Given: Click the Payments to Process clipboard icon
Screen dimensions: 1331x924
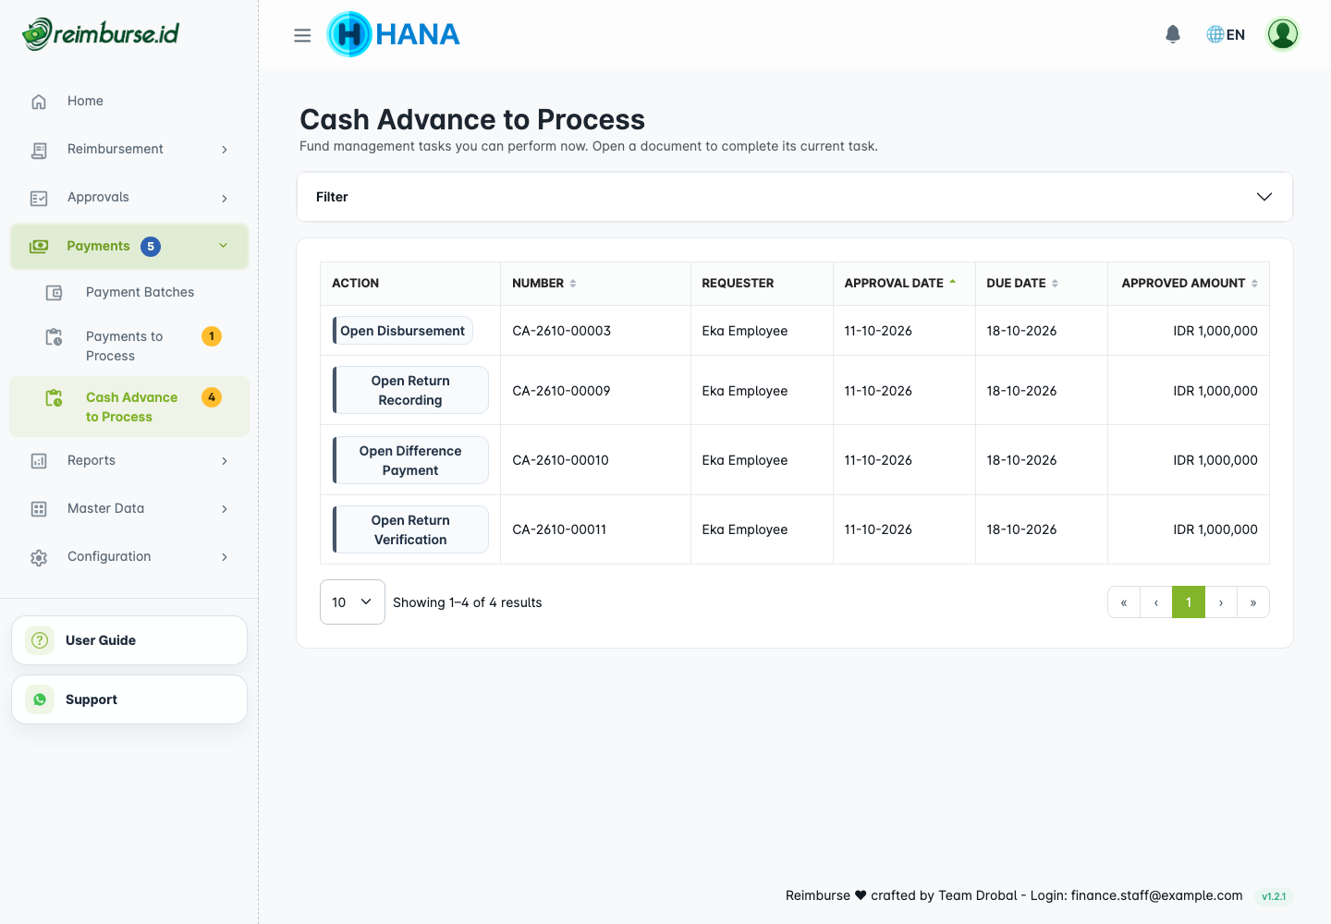Looking at the screenshot, I should coord(55,337).
